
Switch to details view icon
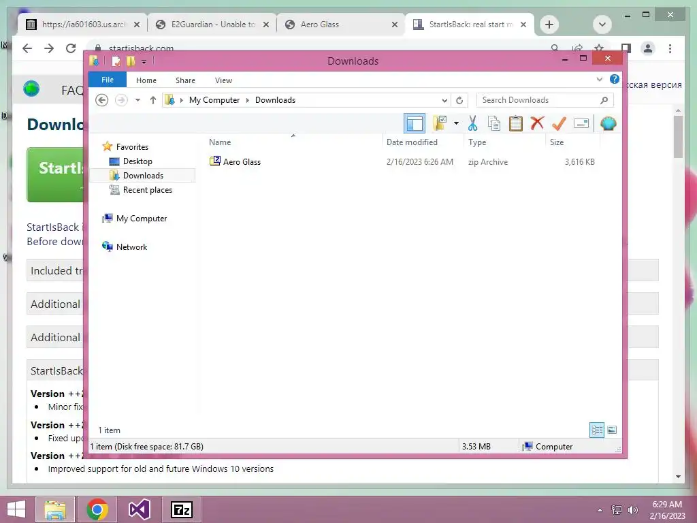[597, 430]
